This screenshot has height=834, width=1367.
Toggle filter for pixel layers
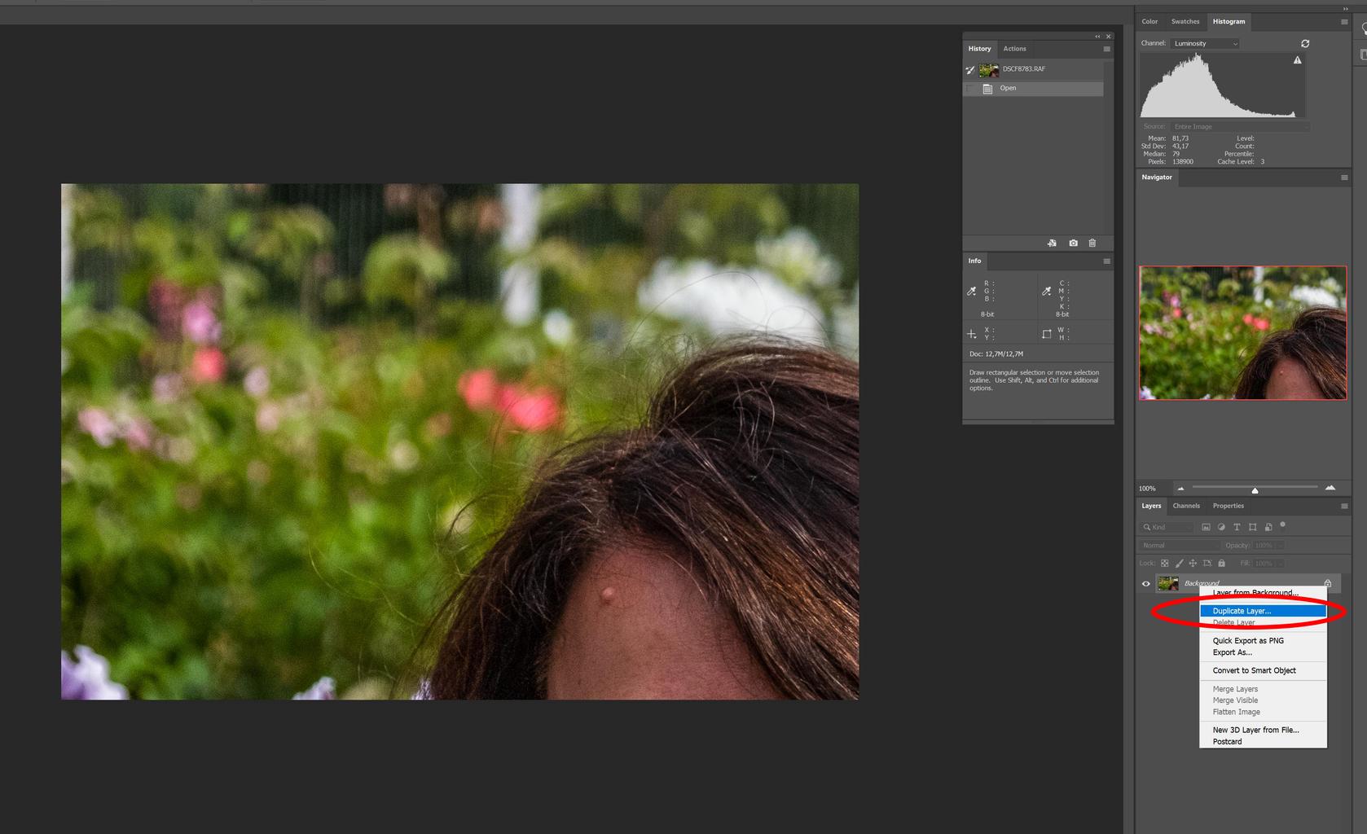[x=1206, y=528]
